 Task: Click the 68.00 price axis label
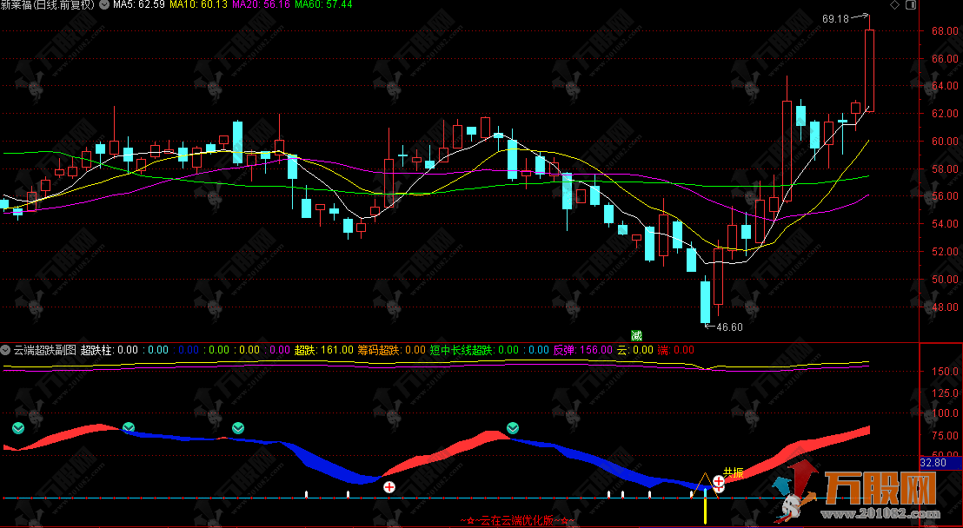[945, 30]
